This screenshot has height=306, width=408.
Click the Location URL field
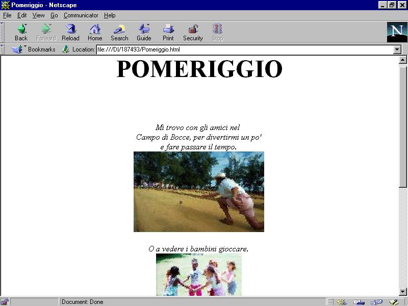(x=245, y=49)
